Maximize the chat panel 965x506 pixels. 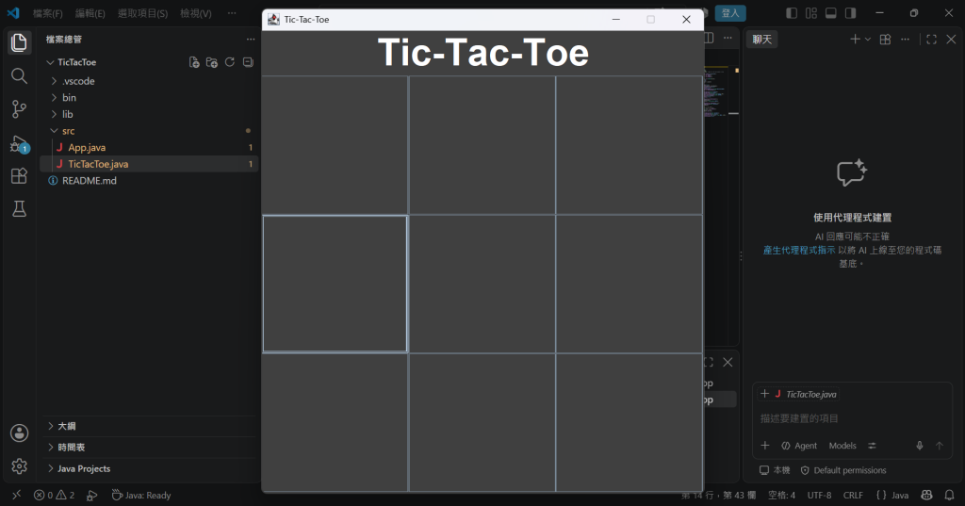pos(932,40)
